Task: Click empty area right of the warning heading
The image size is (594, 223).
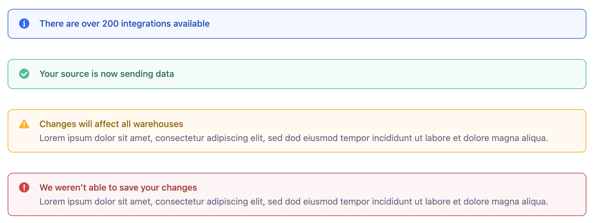Action: (382, 124)
